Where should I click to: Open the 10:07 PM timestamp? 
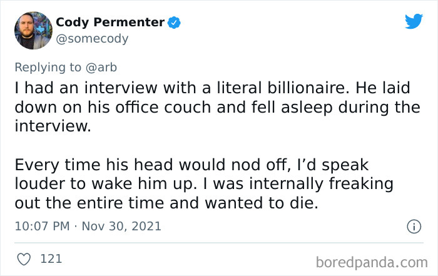pos(41,227)
